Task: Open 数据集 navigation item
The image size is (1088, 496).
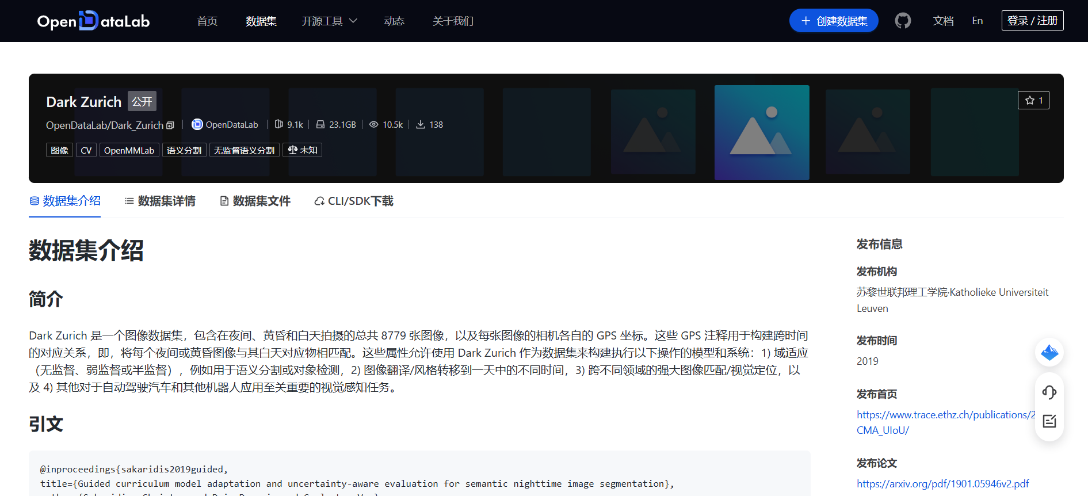Action: click(x=261, y=21)
